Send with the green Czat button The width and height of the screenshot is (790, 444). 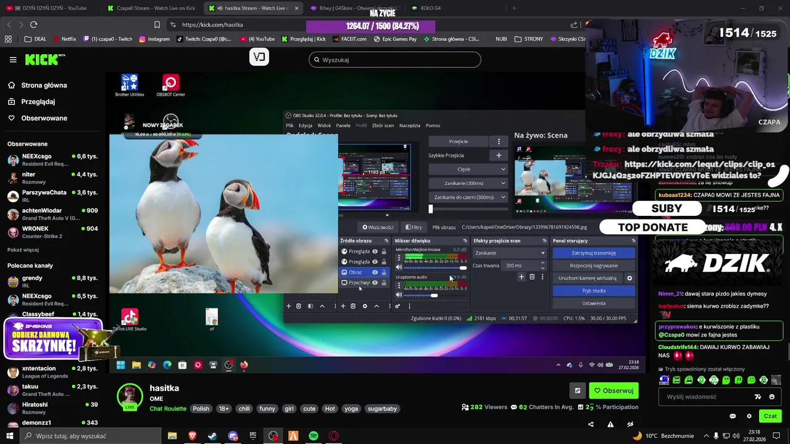click(770, 416)
